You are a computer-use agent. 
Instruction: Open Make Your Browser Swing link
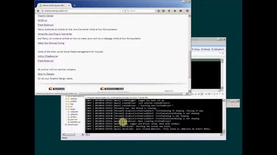51,43
